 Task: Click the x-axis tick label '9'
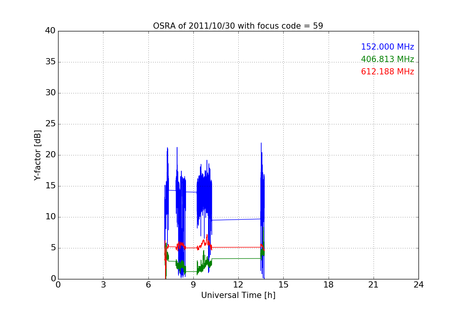pos(193,285)
